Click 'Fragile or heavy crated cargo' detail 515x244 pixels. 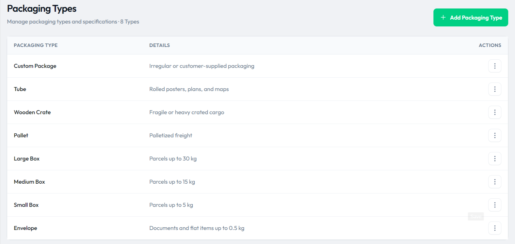187,112
